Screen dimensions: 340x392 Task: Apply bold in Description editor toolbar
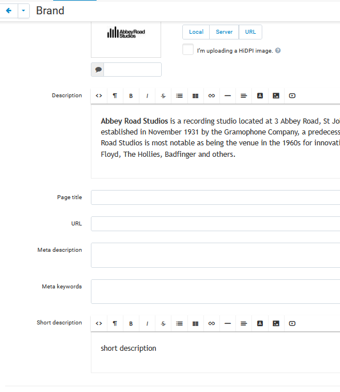pos(131,96)
